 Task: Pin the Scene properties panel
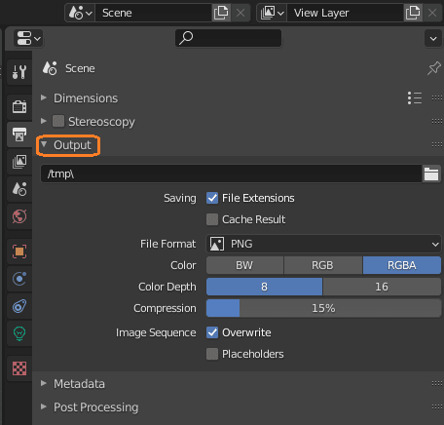point(434,68)
